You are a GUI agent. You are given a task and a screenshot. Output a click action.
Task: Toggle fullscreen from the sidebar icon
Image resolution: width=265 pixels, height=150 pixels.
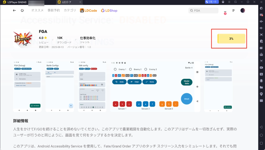261,34
